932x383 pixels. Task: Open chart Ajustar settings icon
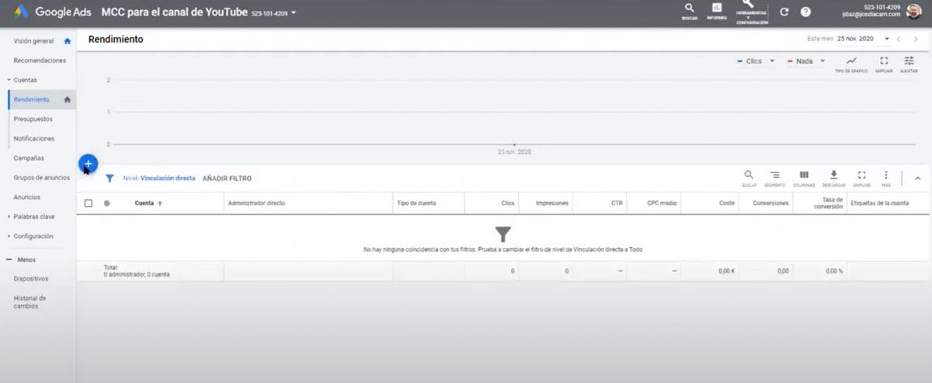(x=909, y=64)
